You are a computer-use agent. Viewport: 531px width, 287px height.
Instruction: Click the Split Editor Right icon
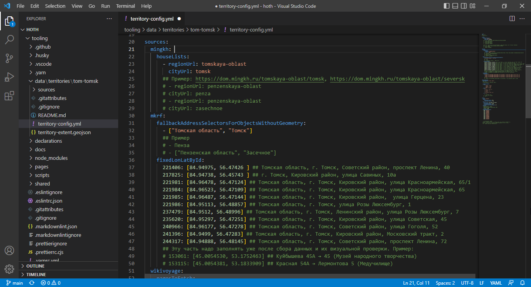(512, 18)
